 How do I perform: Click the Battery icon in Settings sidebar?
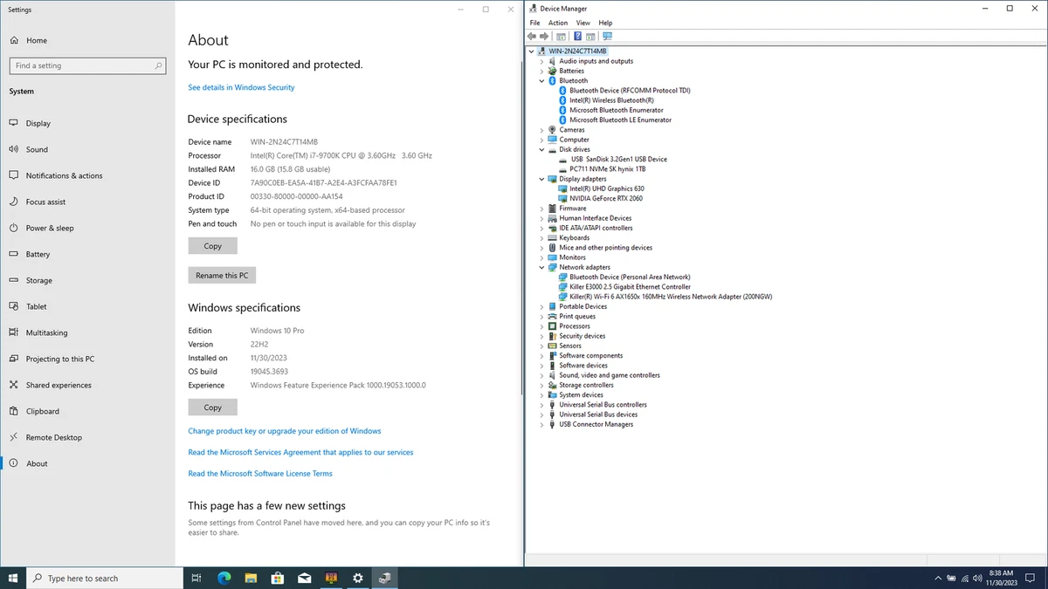(x=14, y=254)
